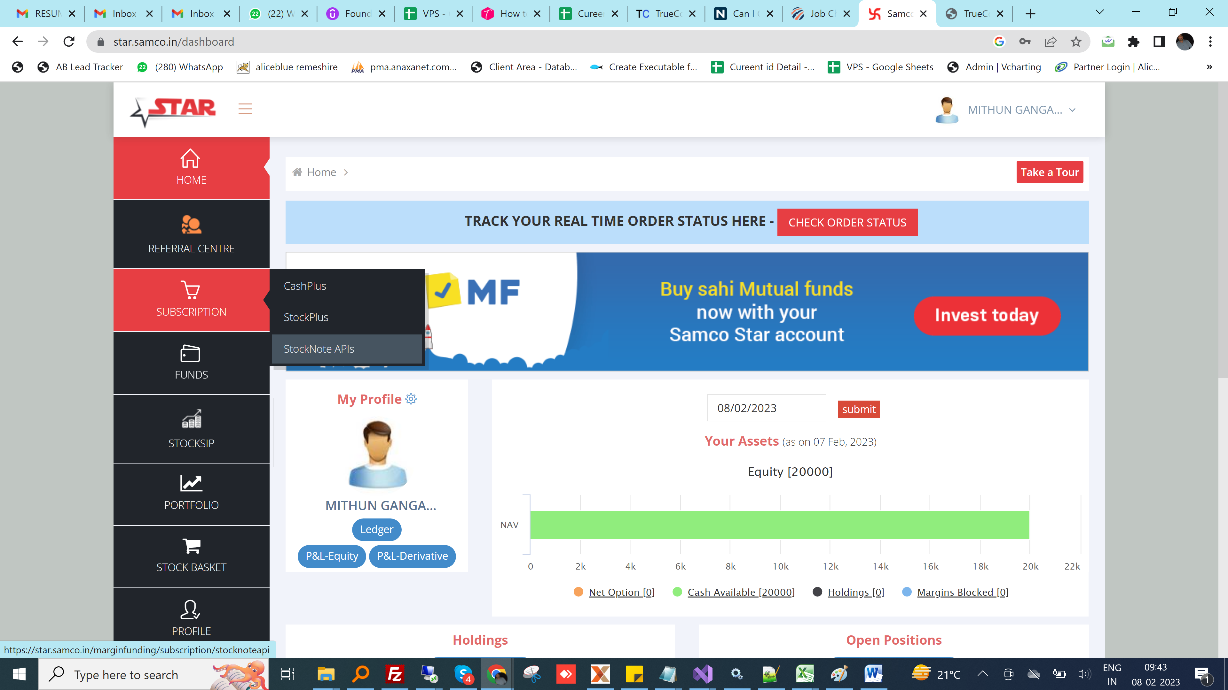Open the Subscription sidebar item
This screenshot has width=1228, height=690.
[191, 300]
